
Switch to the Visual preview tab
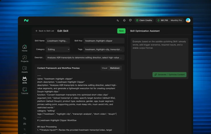(104, 68)
